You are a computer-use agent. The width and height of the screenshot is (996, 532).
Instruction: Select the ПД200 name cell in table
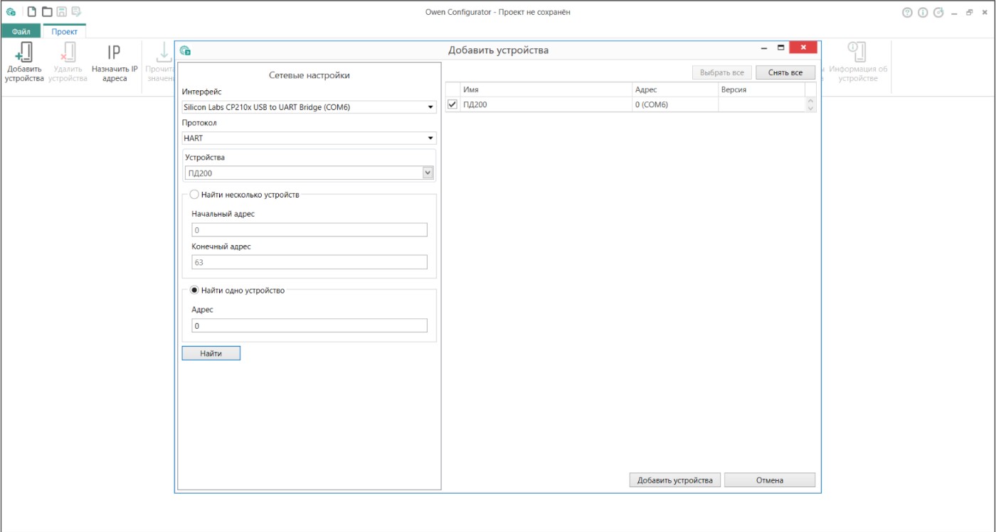click(x=546, y=104)
